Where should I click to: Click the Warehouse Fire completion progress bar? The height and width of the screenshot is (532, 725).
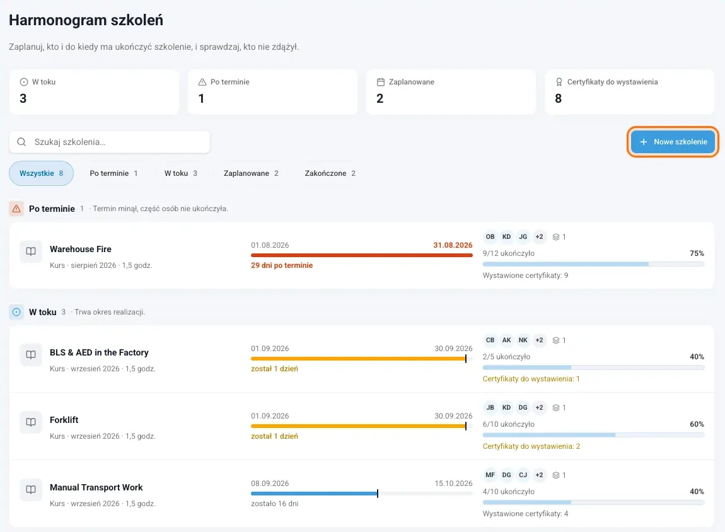pyautogui.click(x=593, y=264)
